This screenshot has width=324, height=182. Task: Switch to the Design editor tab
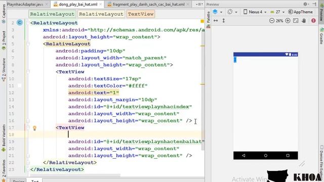click(x=18, y=181)
